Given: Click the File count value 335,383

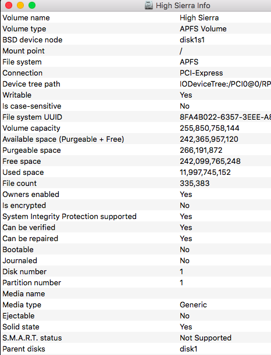Looking at the screenshot, I should 195,184.
